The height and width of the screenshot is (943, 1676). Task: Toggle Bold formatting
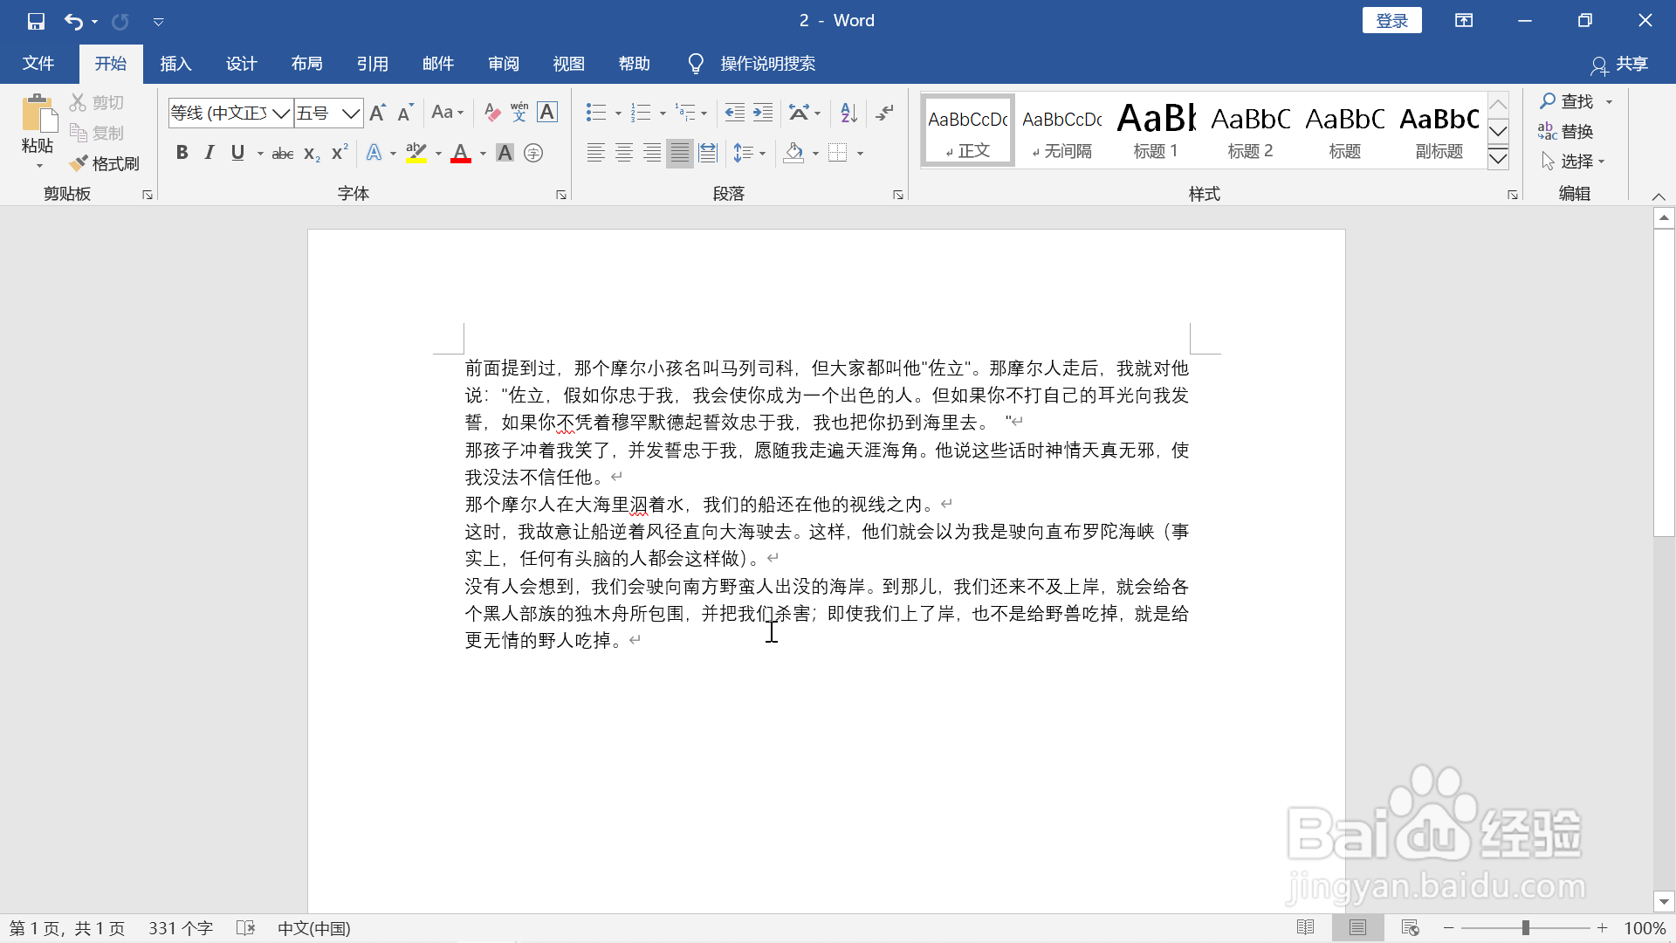pyautogui.click(x=182, y=153)
